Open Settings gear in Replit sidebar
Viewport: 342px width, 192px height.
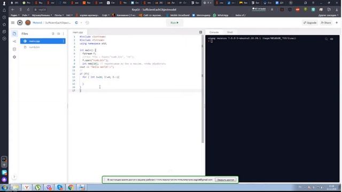(14, 57)
